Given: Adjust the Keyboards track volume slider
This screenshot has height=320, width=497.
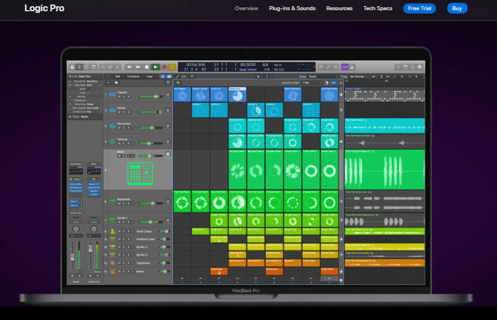Looking at the screenshot, I should pos(151,204).
